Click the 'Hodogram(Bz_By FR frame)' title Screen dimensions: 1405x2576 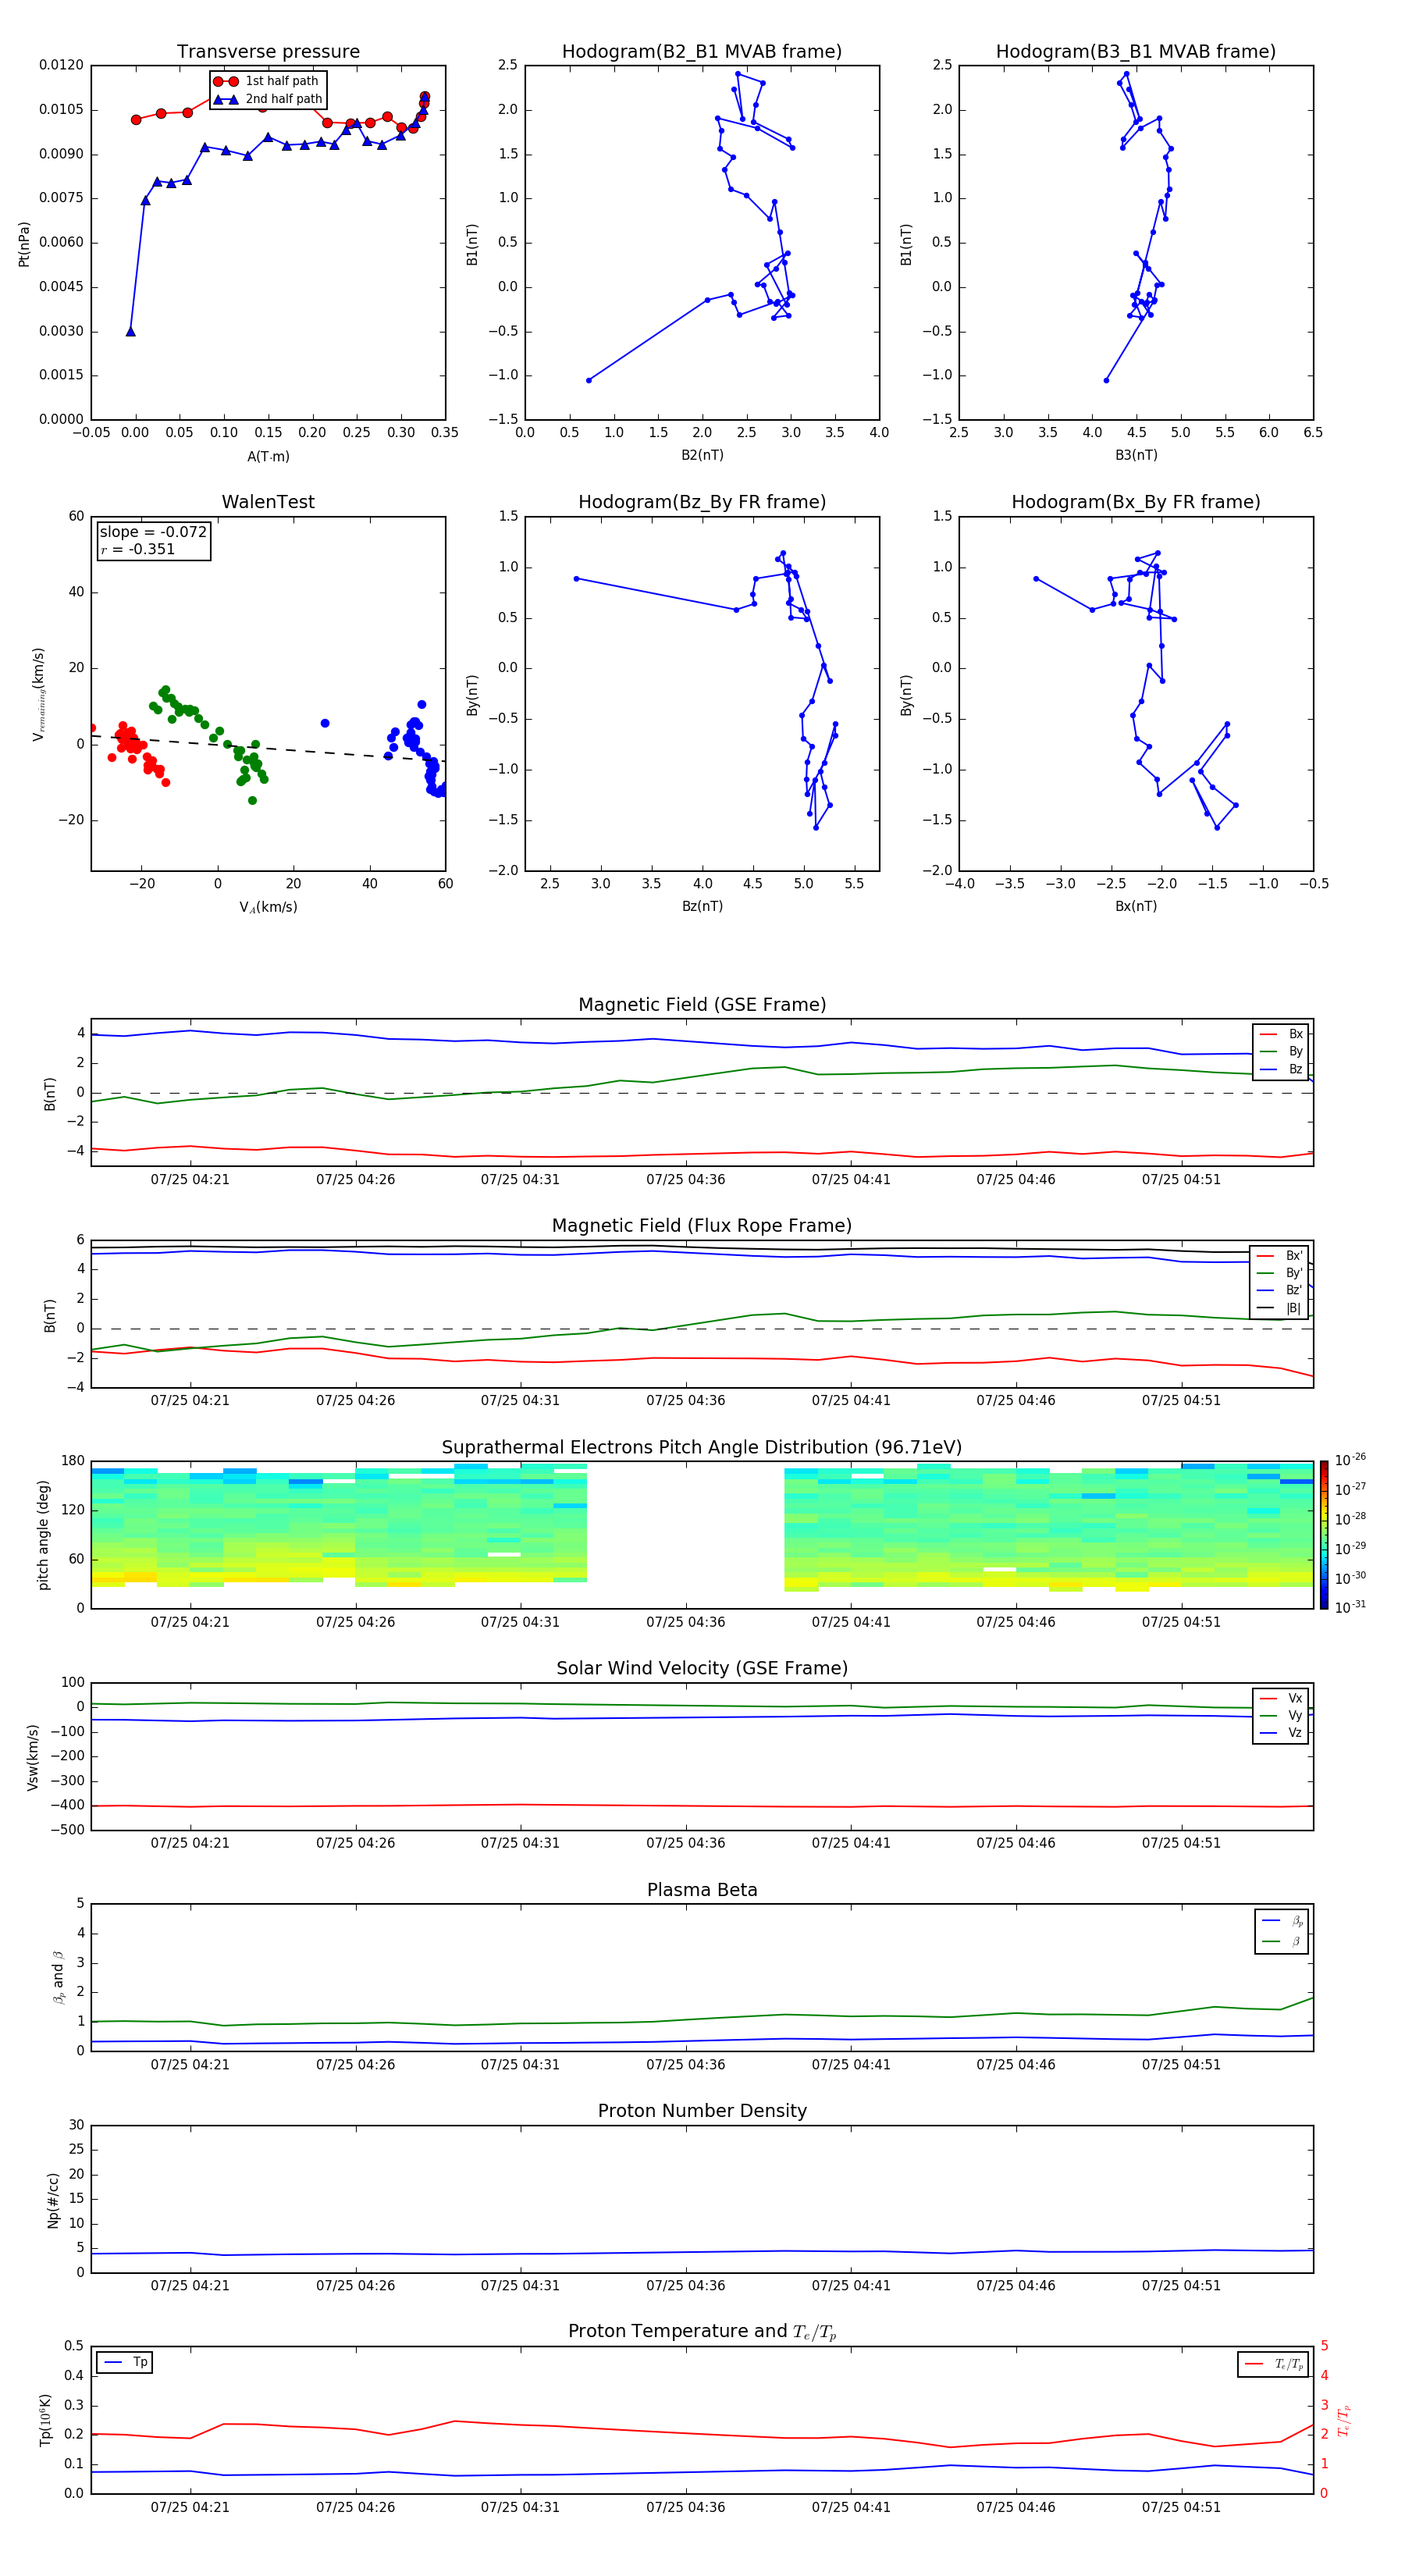pos(702,502)
